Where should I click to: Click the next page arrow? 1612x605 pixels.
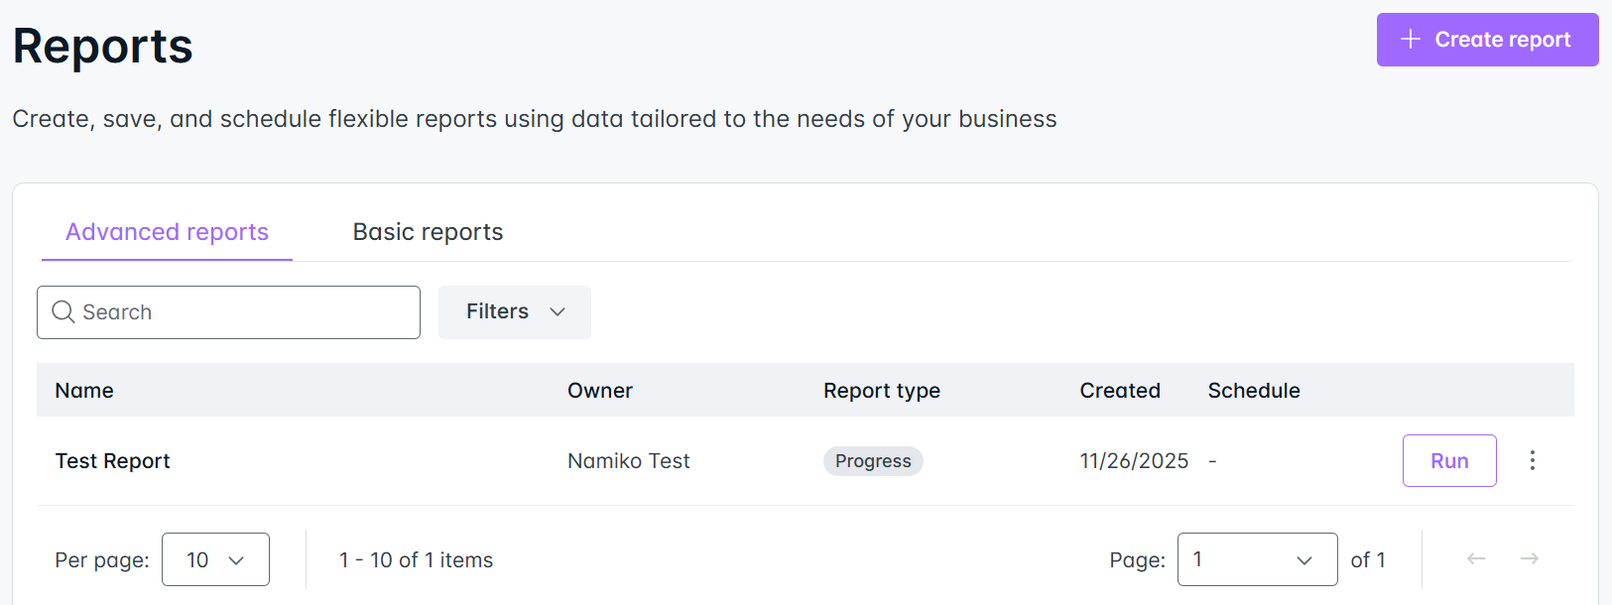[1529, 559]
